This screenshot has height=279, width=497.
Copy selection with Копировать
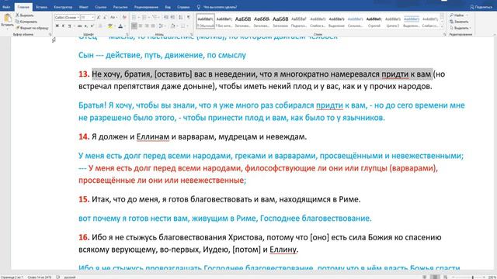[x=26, y=22]
